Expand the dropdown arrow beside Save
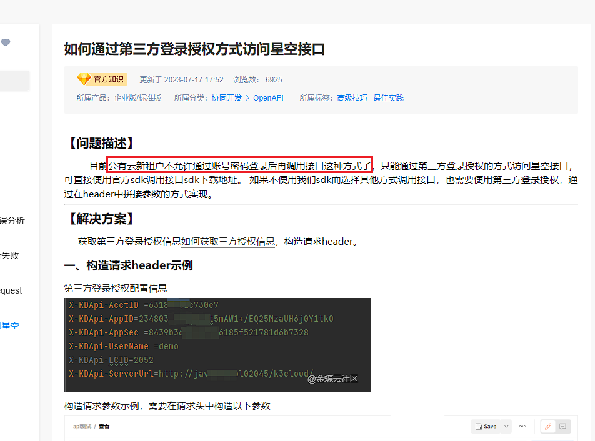595x441 pixels. (x=506, y=426)
